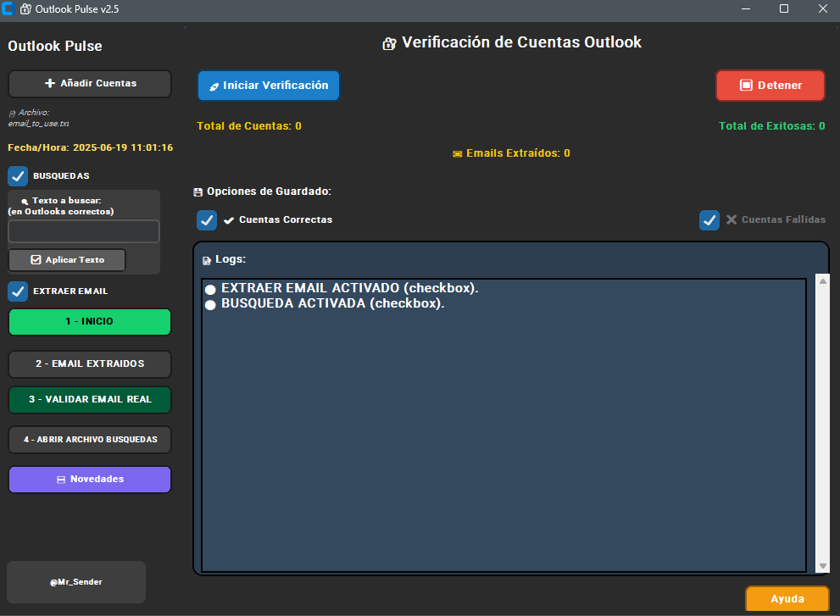Click the file icon above email_to_use.txt
This screenshot has width=840, height=616.
pos(13,112)
